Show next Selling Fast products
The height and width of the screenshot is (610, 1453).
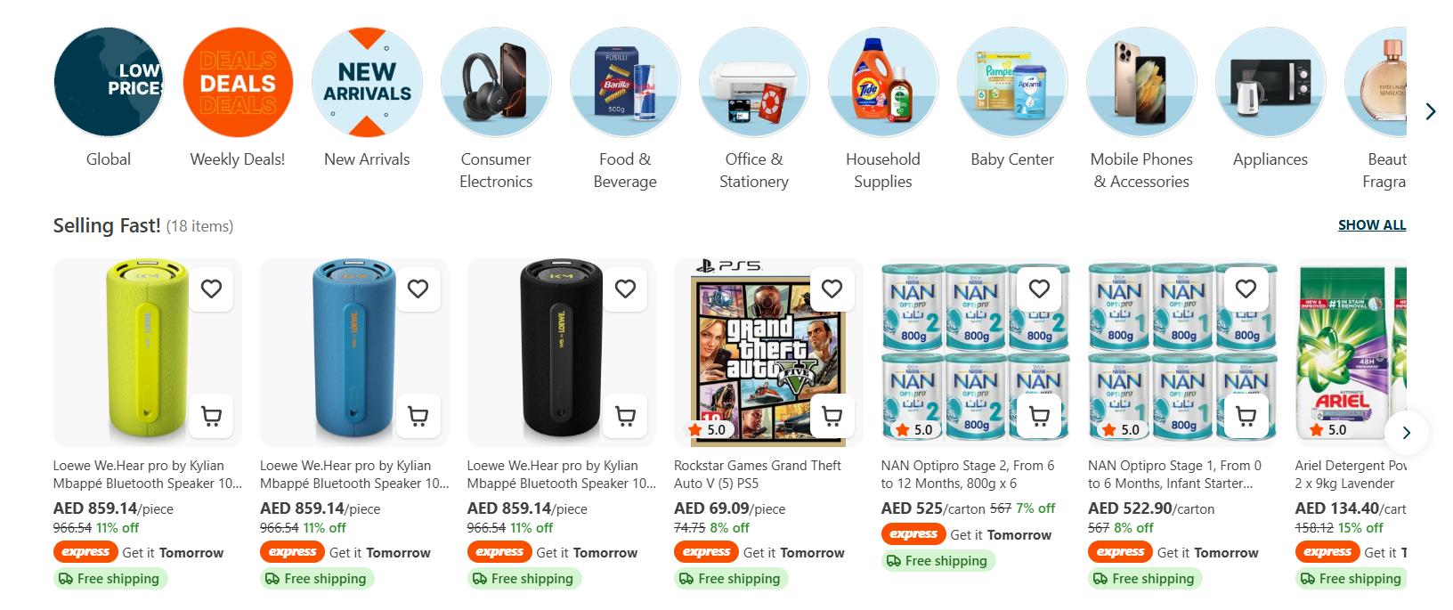coord(1406,433)
